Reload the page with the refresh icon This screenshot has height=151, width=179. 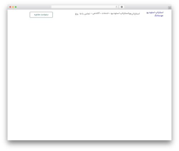[x=116, y=7]
